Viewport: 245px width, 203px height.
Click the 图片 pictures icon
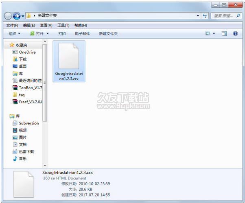tap(15, 138)
